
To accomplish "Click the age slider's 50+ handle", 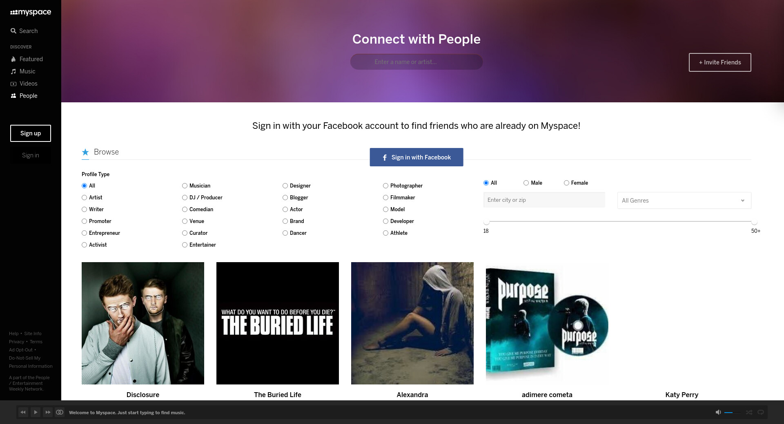I will (754, 222).
